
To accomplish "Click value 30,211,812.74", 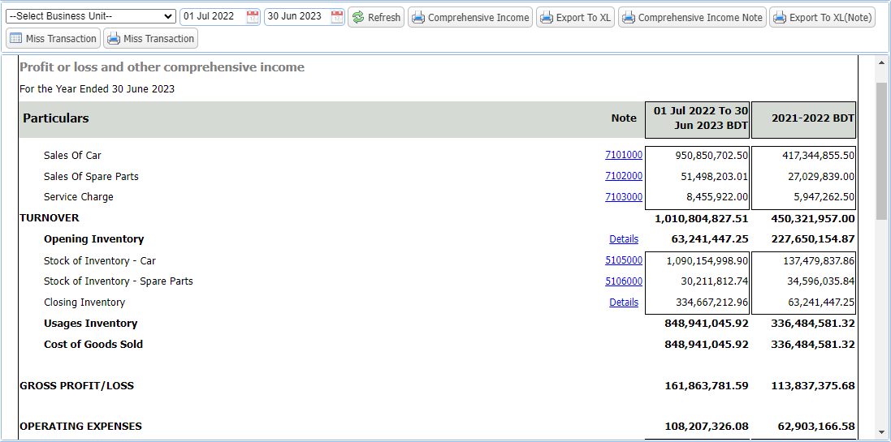I will [x=714, y=281].
